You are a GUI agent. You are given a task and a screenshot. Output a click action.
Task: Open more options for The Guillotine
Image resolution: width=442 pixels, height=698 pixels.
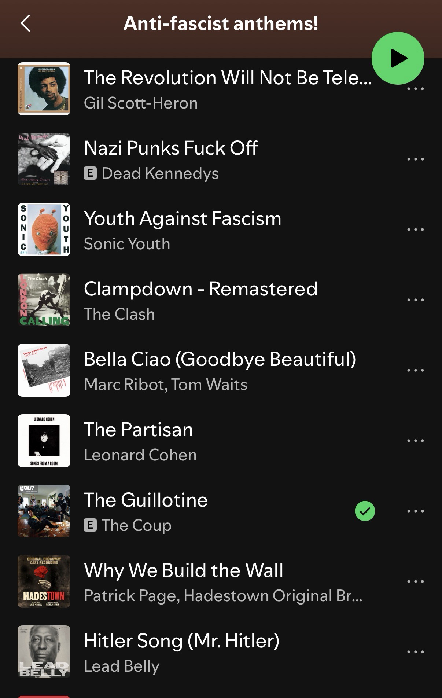coord(415,511)
